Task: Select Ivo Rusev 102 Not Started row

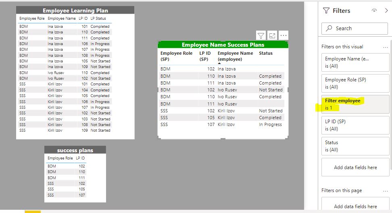Action: point(222,90)
